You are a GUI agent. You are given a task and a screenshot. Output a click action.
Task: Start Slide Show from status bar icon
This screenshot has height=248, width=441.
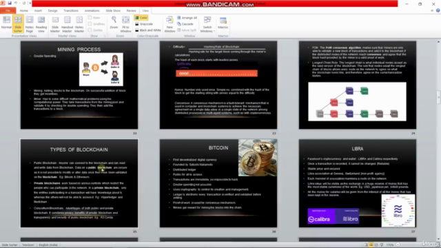[x=382, y=245]
